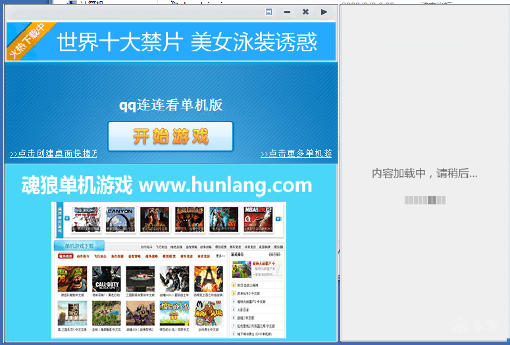This screenshot has height=345, width=510.
Task: Open the 点击创建桌面快捷 shortcut link
Action: [53, 153]
